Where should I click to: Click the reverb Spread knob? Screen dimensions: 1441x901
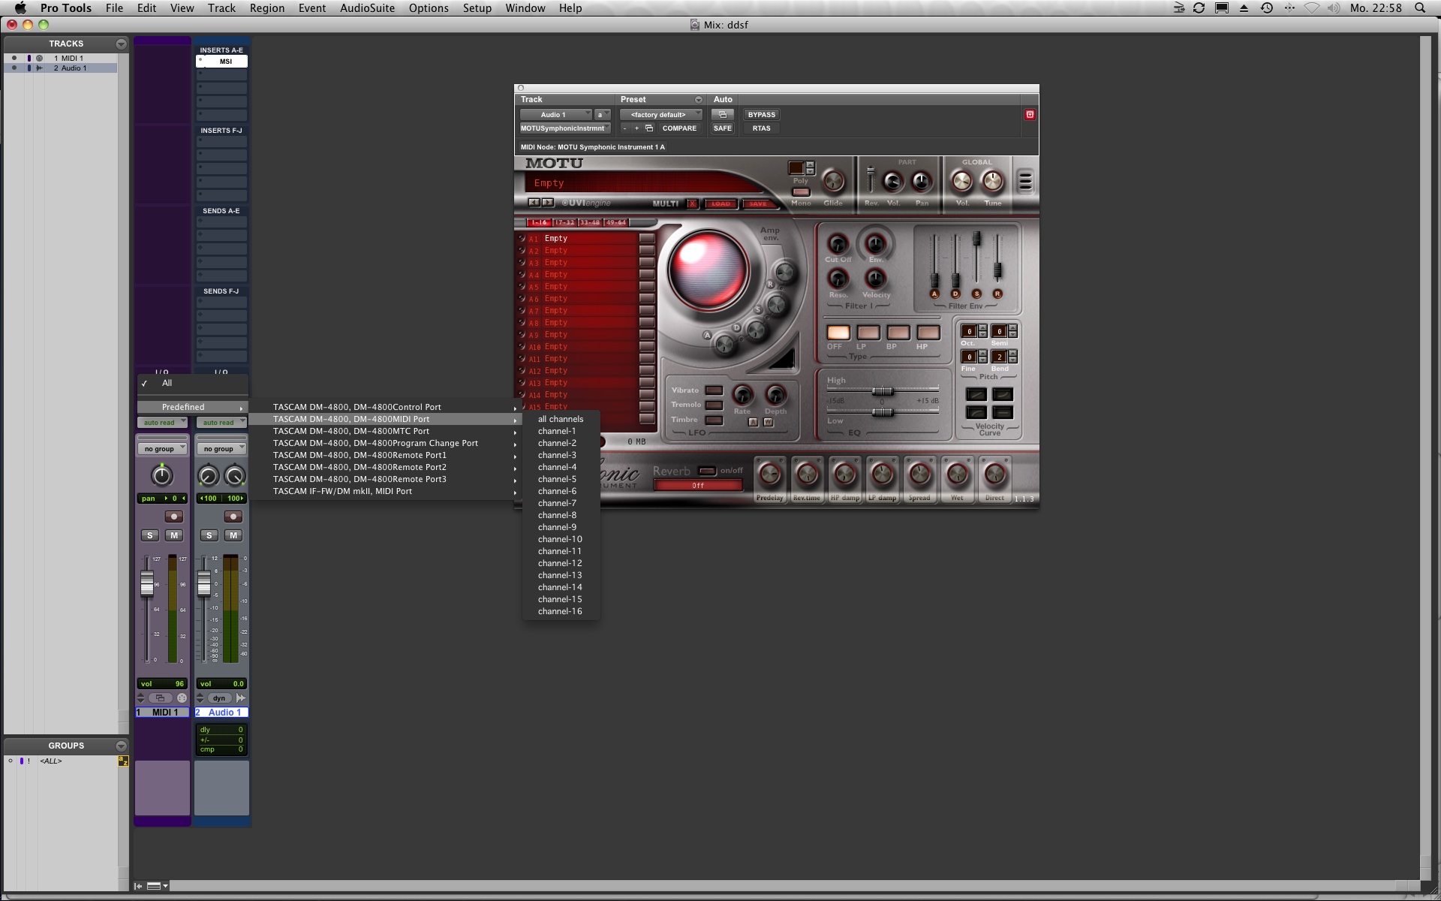(x=919, y=475)
